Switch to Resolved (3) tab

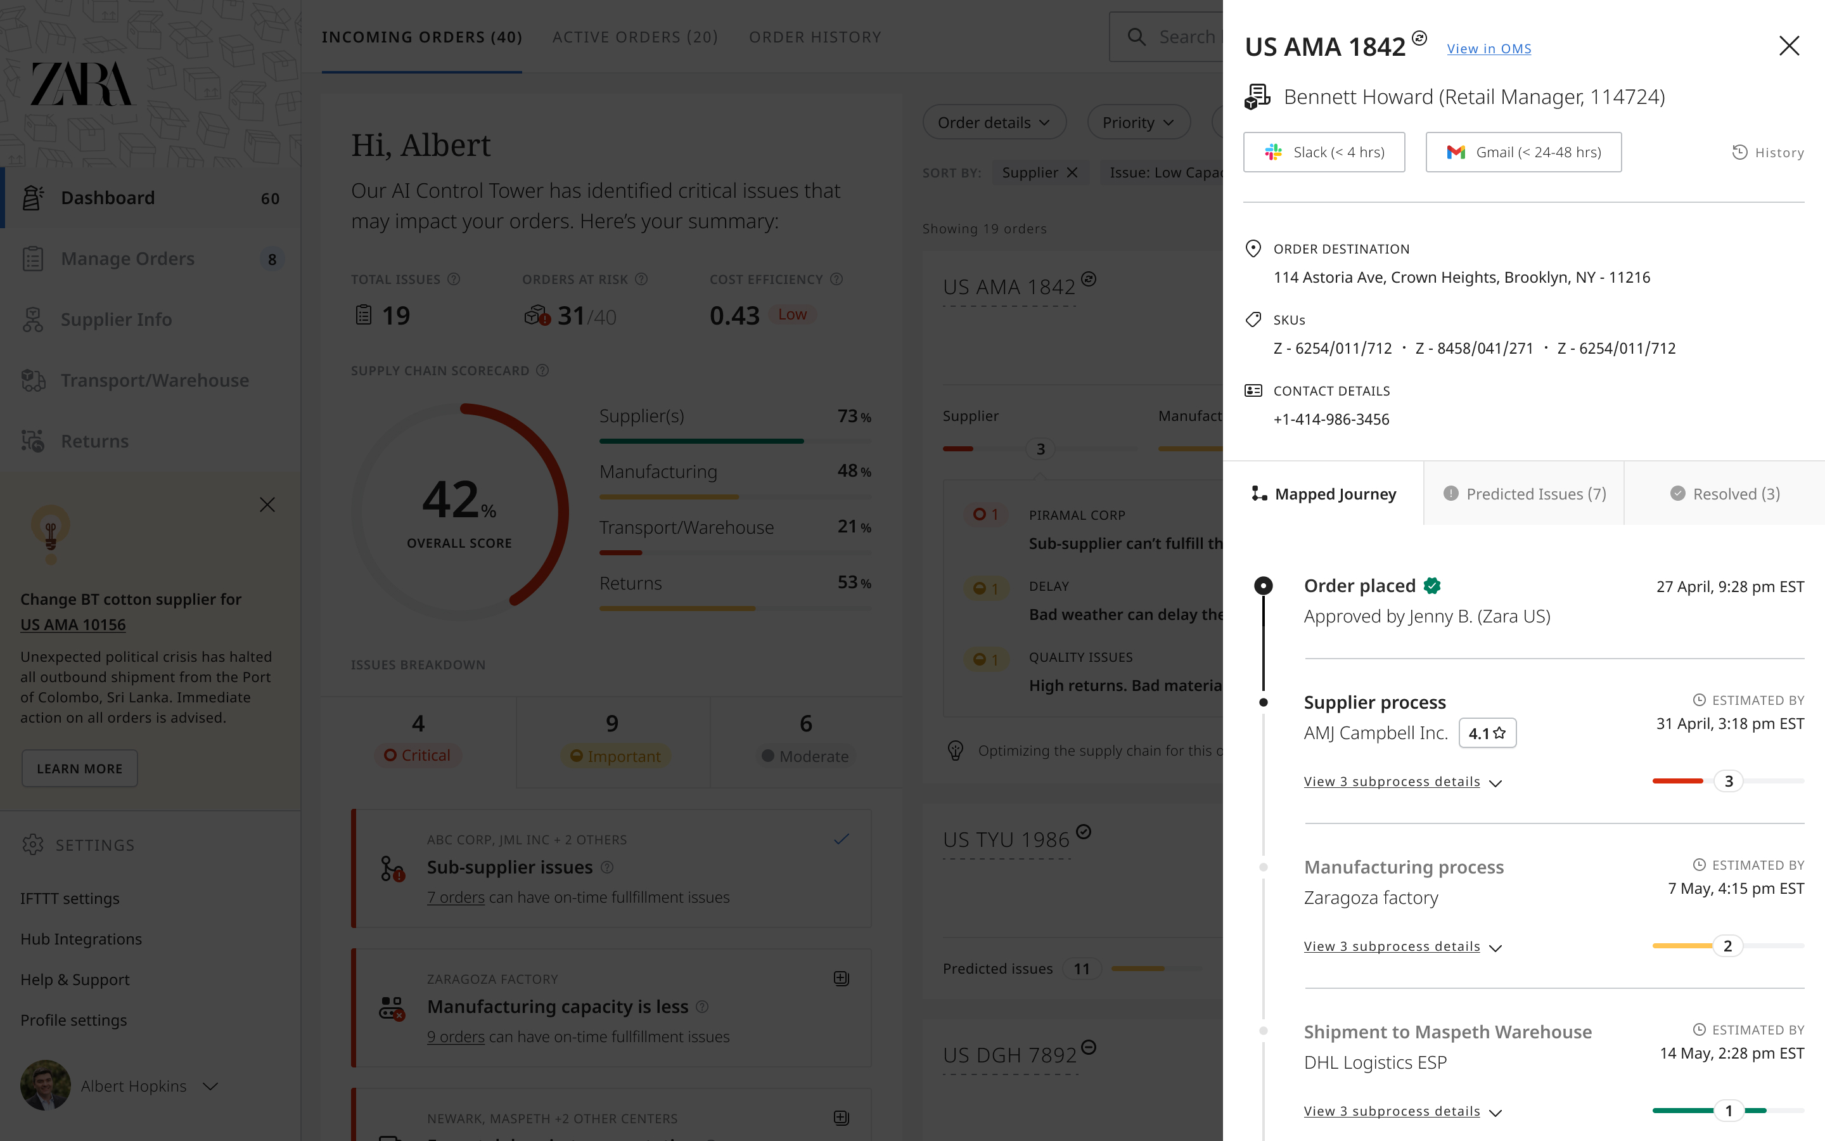1725,494
